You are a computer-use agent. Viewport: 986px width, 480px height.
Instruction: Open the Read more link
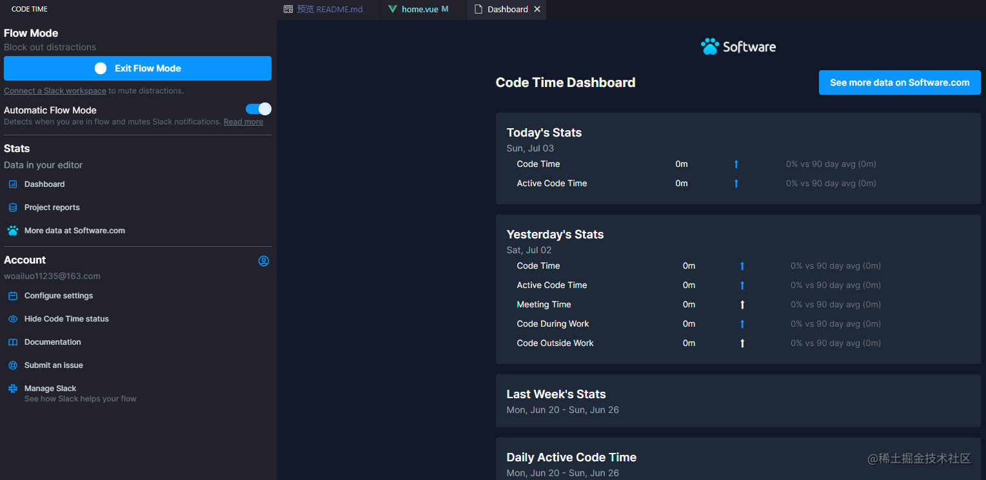[x=243, y=122]
